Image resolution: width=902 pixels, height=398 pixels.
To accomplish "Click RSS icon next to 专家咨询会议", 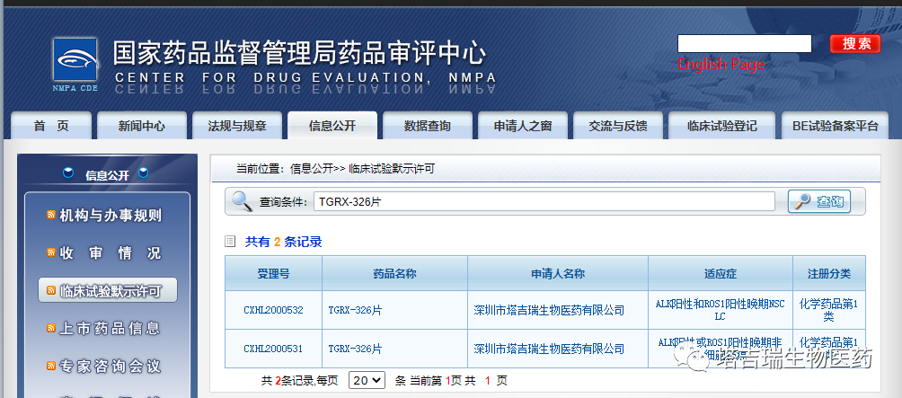I will point(51,366).
